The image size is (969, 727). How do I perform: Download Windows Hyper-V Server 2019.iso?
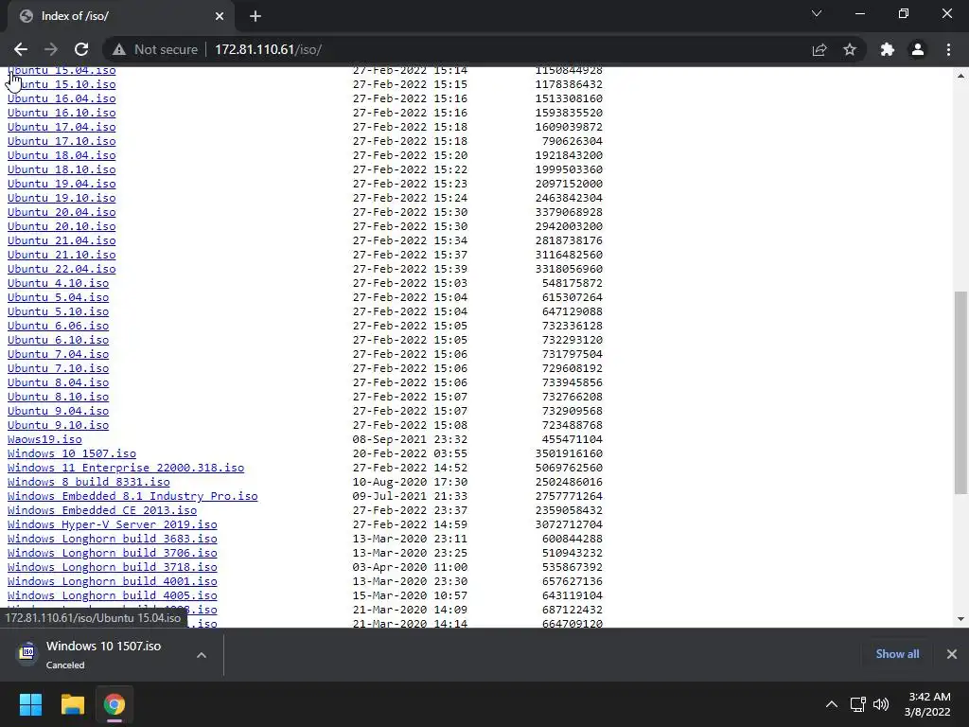(x=112, y=524)
